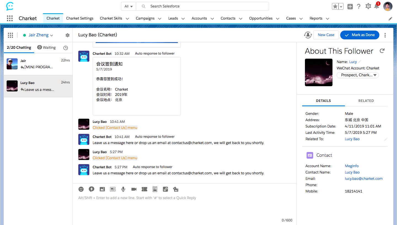Click the send video camera icon
Viewport: 397px width, 225px height.
click(134, 189)
